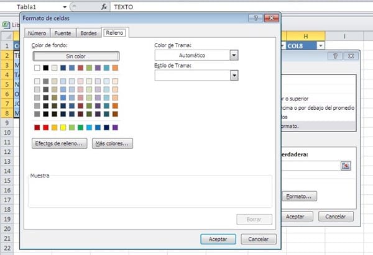Open the Estilo de Trama dropdown

point(234,76)
